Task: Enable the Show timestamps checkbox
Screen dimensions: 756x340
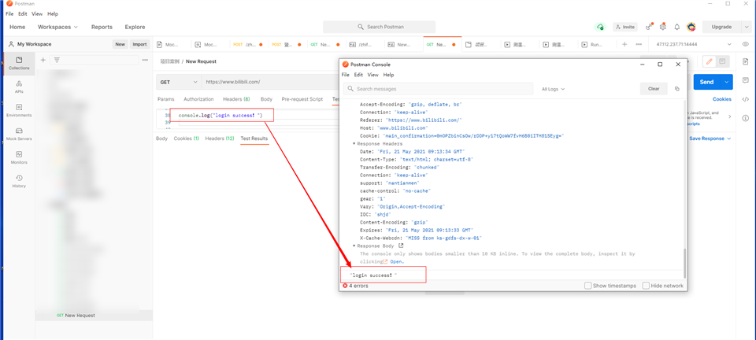Action: pos(587,286)
